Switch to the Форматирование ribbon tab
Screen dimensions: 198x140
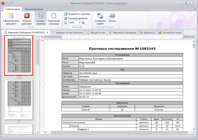(x=34, y=9)
